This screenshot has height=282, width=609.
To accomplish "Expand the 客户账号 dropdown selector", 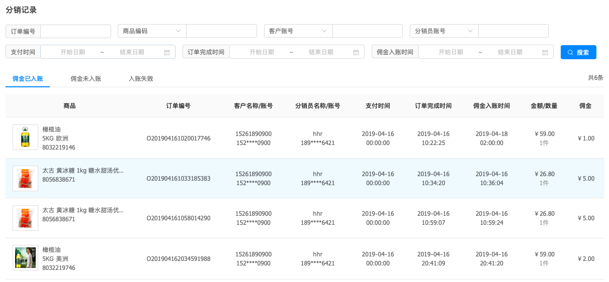I will (x=298, y=31).
